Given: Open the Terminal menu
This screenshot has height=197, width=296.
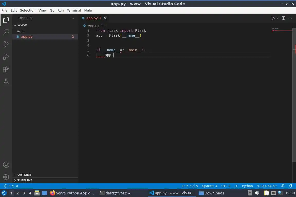Looking at the screenshot, I should tap(74, 10).
